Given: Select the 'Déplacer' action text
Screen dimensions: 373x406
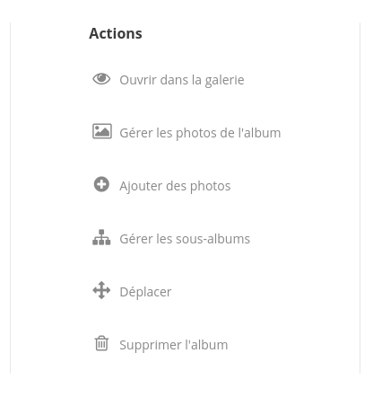Looking at the screenshot, I should pos(145,292).
